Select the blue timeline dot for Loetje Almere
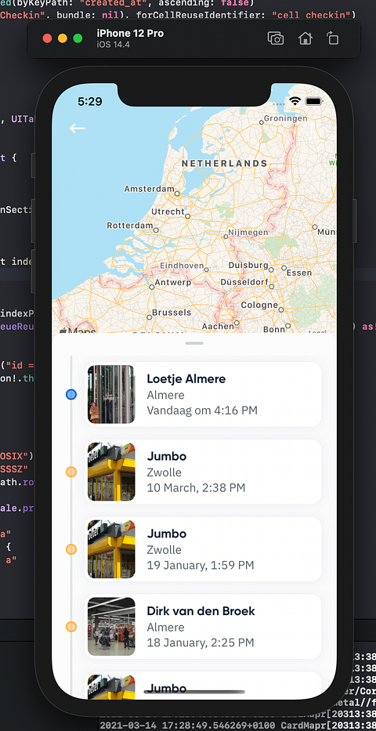Image resolution: width=376 pixels, height=731 pixels. click(70, 394)
